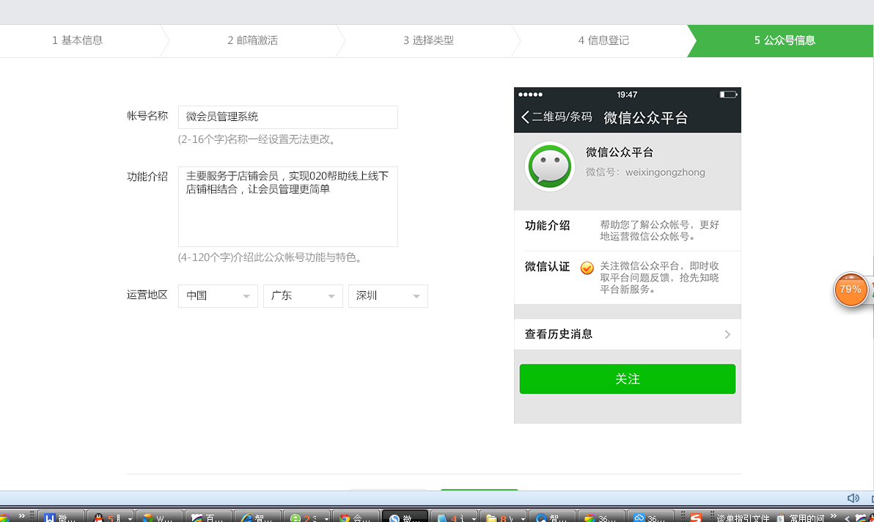Click the 微信号: weixingongzhong text
This screenshot has width=874, height=522.
click(x=645, y=173)
